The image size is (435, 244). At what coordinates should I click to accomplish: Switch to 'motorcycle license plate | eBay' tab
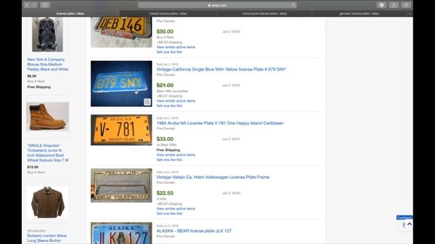[264, 14]
